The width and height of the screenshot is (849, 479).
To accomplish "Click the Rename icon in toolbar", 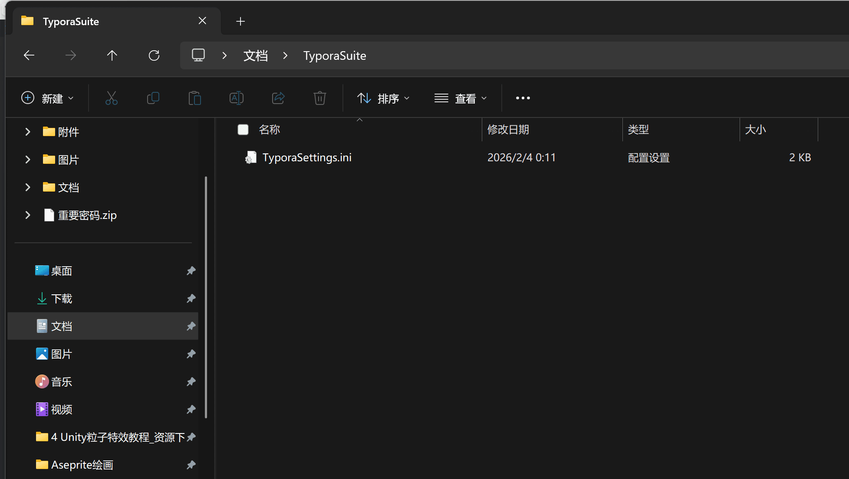I will point(237,98).
